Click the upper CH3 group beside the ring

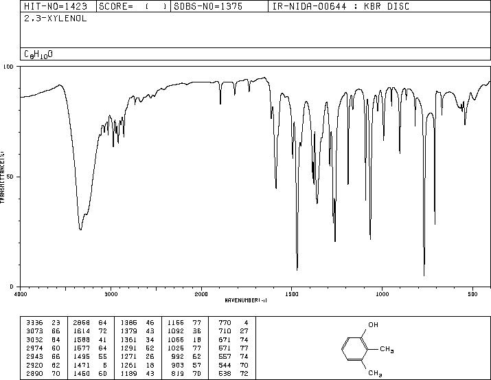click(x=387, y=349)
